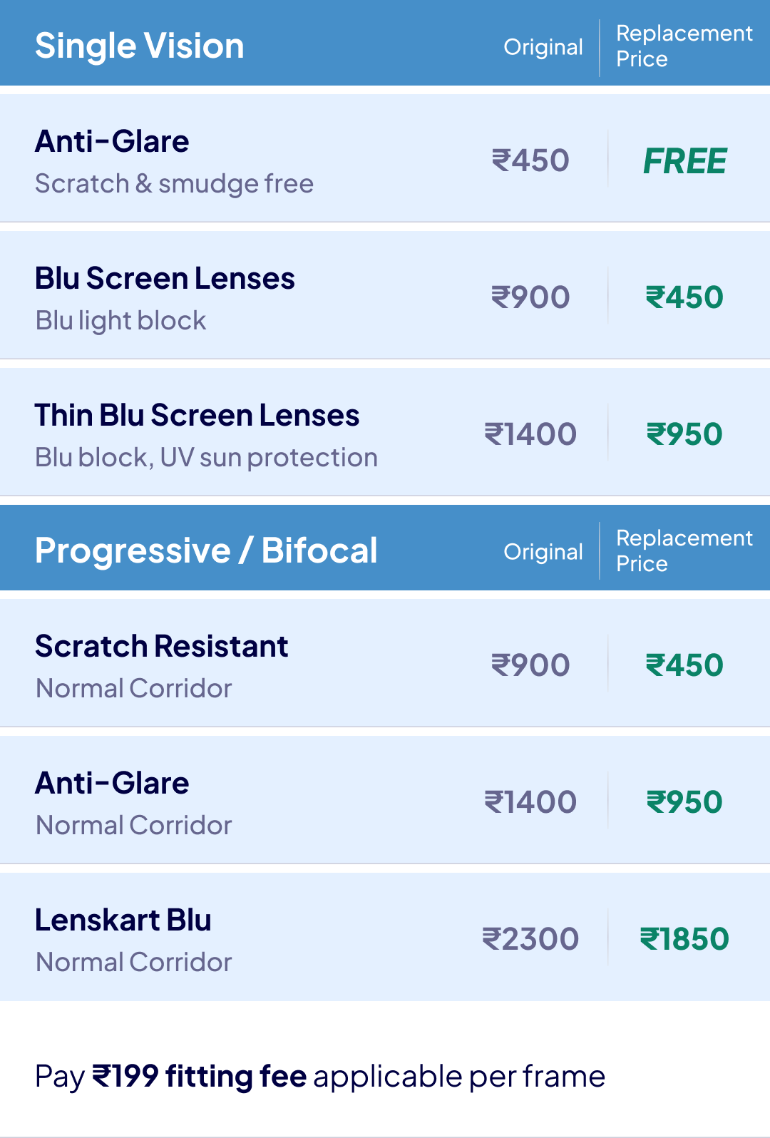Click the "Blu light block" subtitle
The image size is (770, 1138).
pyautogui.click(x=121, y=321)
